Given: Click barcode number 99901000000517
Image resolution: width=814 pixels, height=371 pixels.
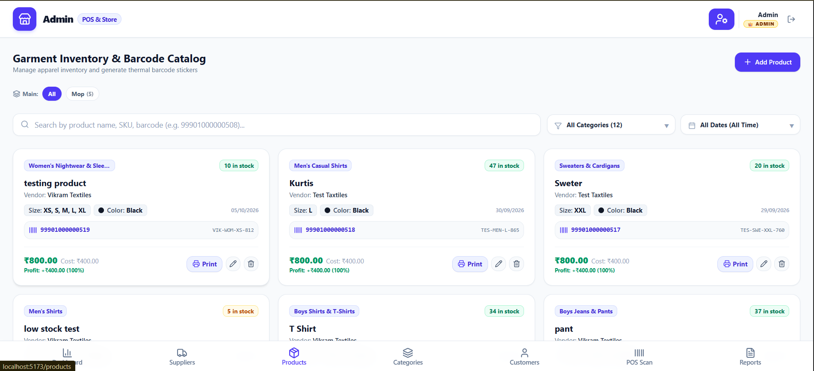Looking at the screenshot, I should tap(595, 230).
